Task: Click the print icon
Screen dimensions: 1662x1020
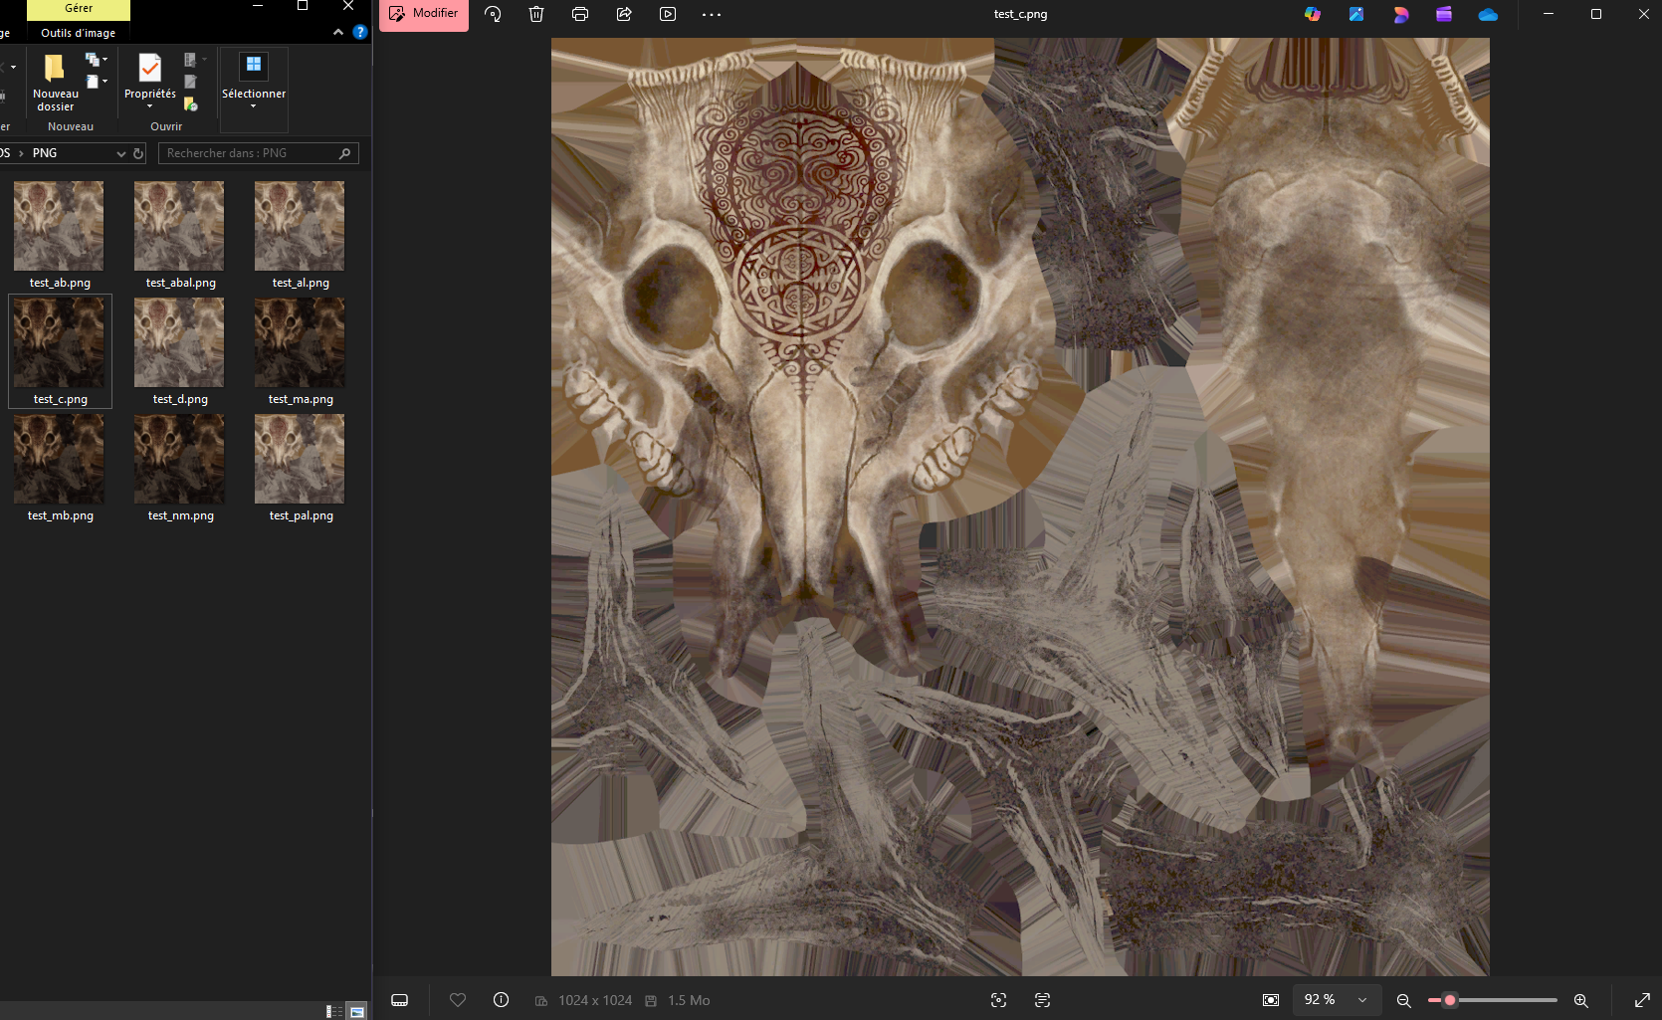Action: (580, 14)
